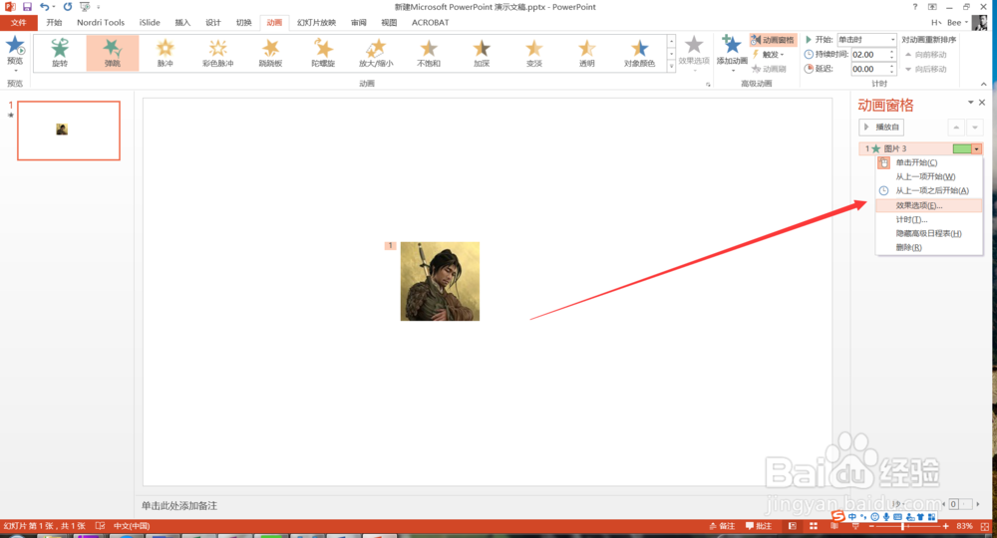Toggle the 动画窗格 animation pane button
The height and width of the screenshot is (538, 997).
coord(773,40)
